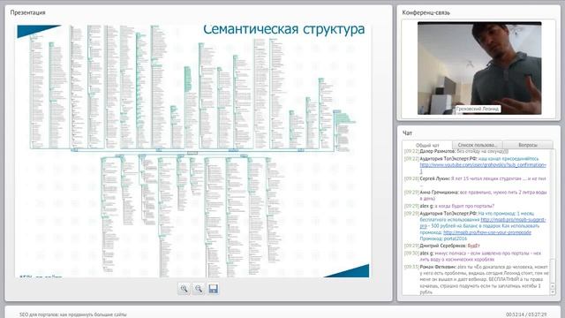Click the Чат panel heading
565x318 pixels.
(407, 133)
